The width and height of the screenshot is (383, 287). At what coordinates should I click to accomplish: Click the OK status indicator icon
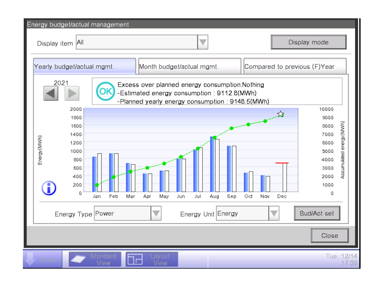[104, 91]
